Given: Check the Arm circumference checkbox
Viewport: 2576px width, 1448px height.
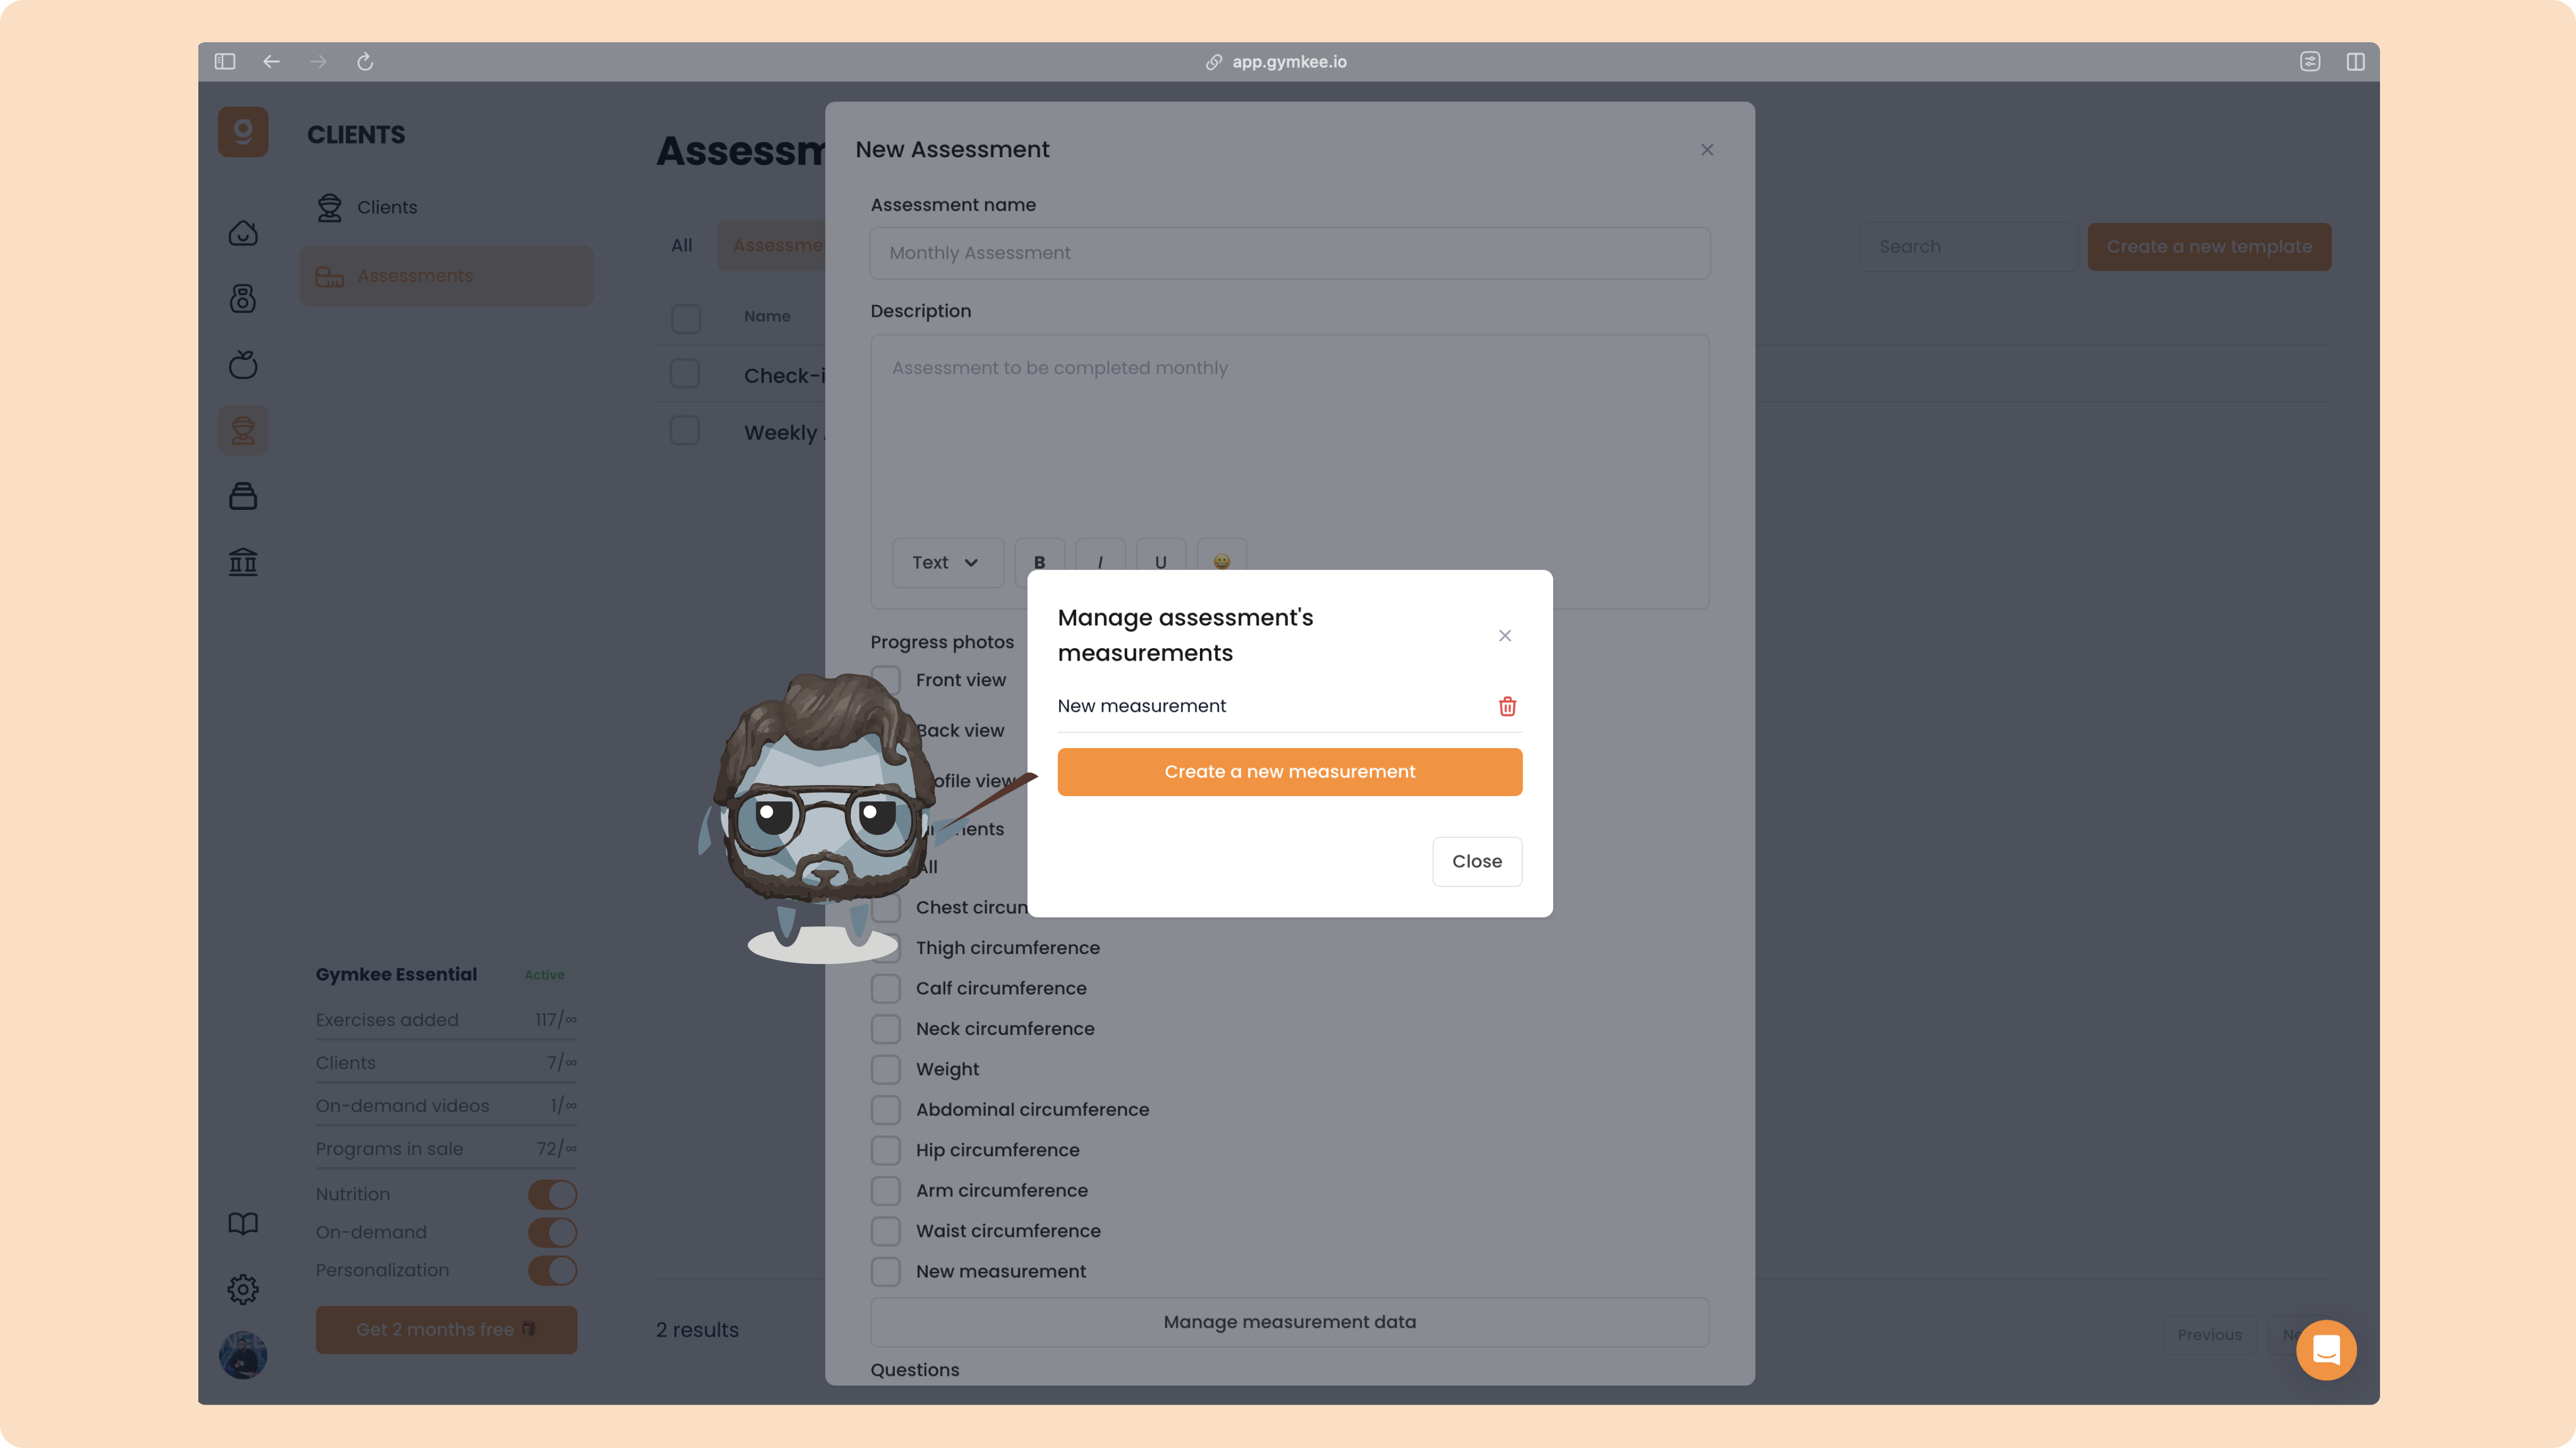Looking at the screenshot, I should pyautogui.click(x=885, y=1190).
